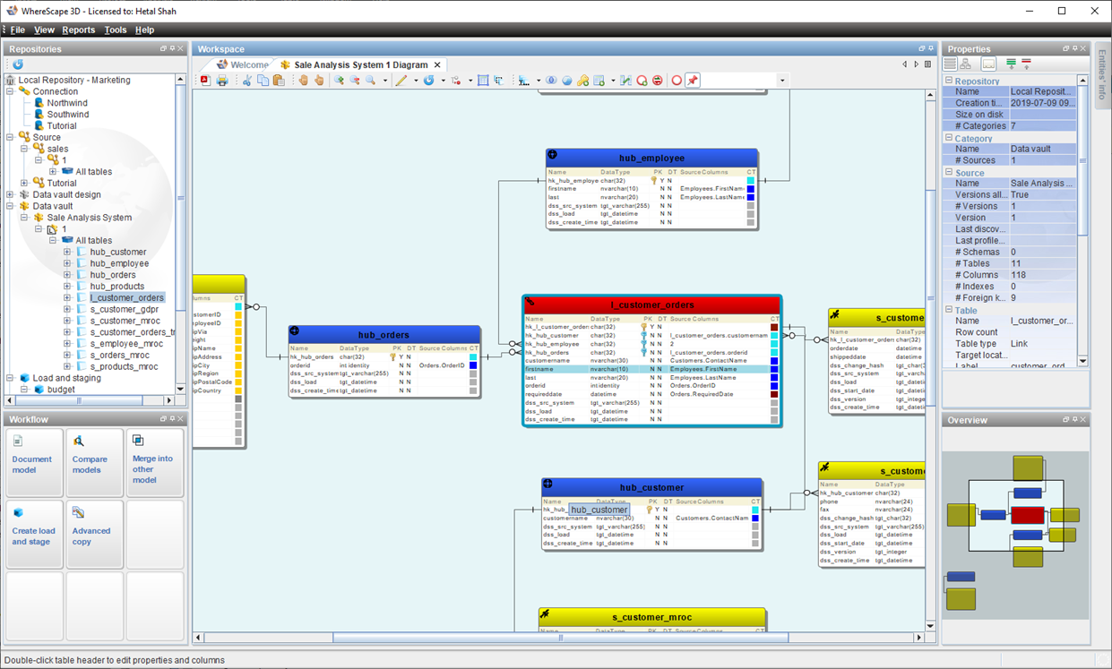Toggle the description area button in Properties
This screenshot has height=669, width=1112.
(988, 64)
